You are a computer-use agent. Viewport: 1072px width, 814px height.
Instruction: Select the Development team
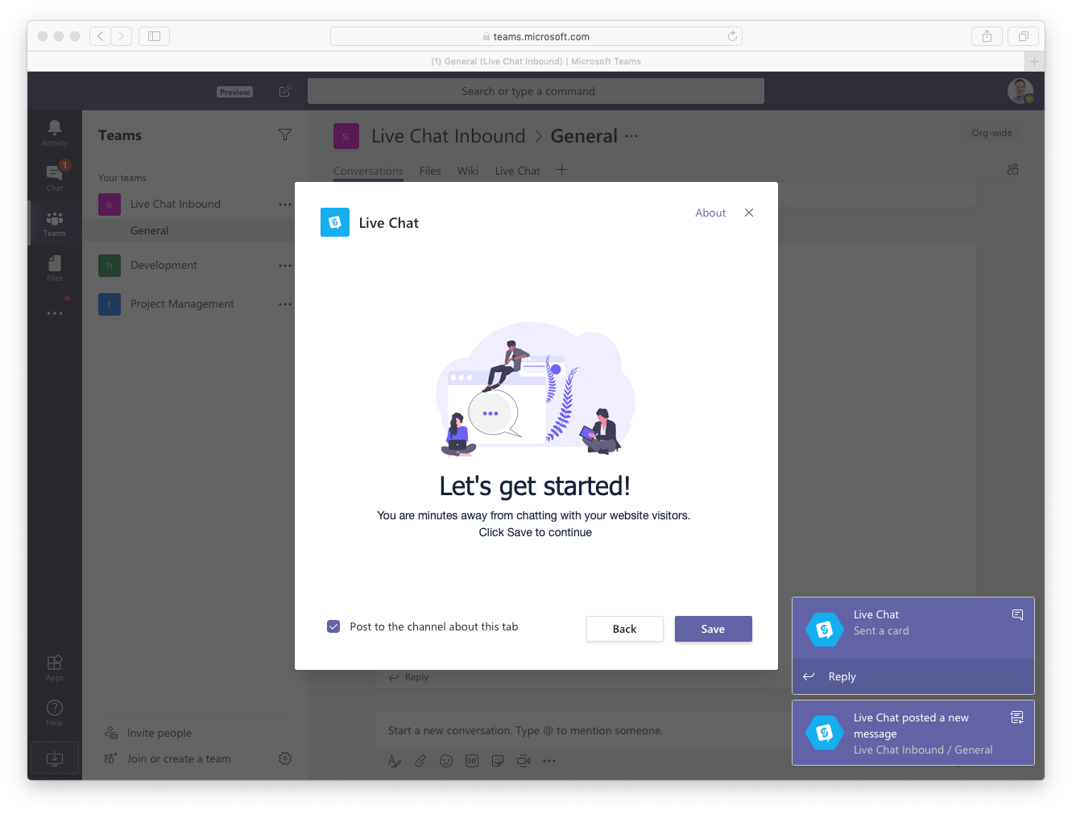point(163,265)
